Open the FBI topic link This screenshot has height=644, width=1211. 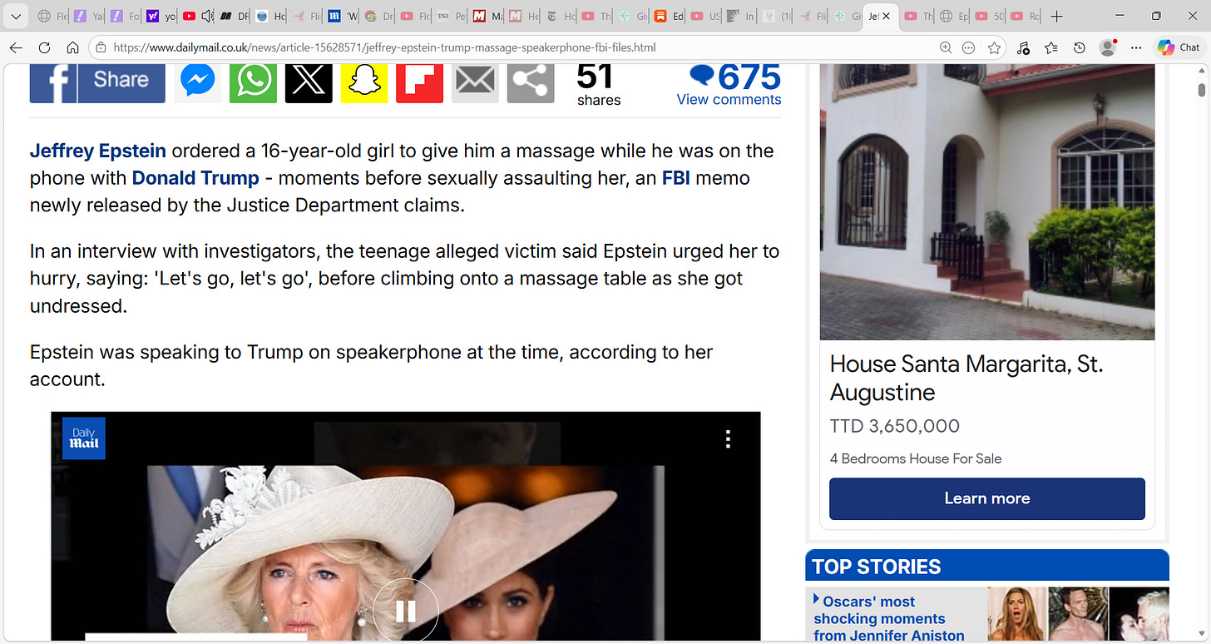[x=676, y=178]
